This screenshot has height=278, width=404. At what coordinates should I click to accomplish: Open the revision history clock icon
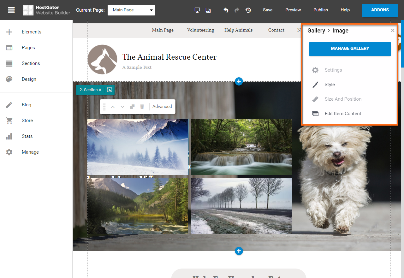click(x=248, y=10)
